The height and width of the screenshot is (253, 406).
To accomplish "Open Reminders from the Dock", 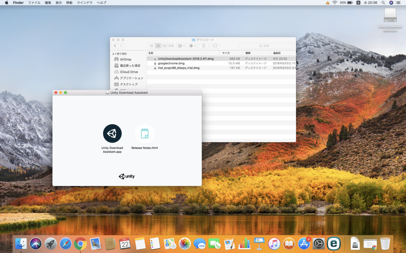I will [x=155, y=244].
